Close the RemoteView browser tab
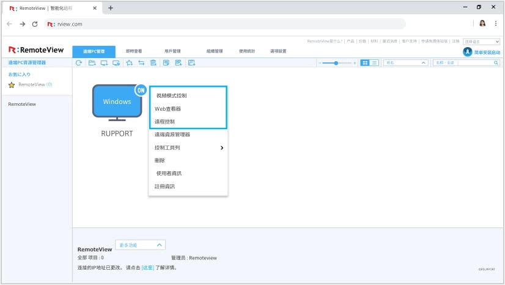 [95, 8]
